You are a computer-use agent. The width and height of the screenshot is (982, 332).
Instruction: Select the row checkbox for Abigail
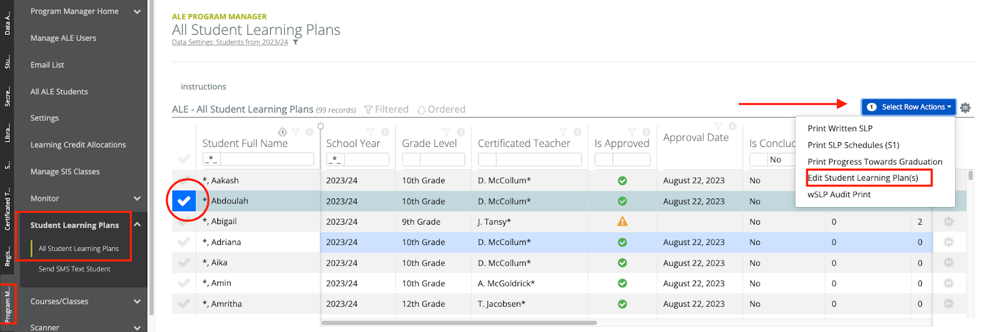click(x=184, y=222)
